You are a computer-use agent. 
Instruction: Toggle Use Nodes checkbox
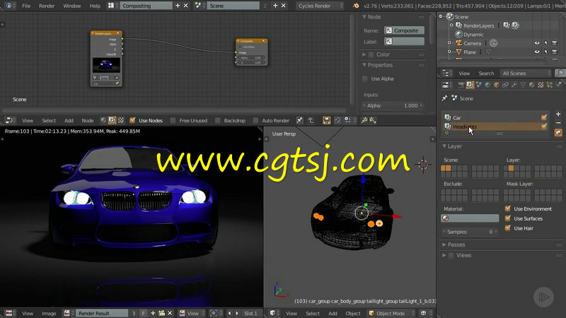pos(132,120)
